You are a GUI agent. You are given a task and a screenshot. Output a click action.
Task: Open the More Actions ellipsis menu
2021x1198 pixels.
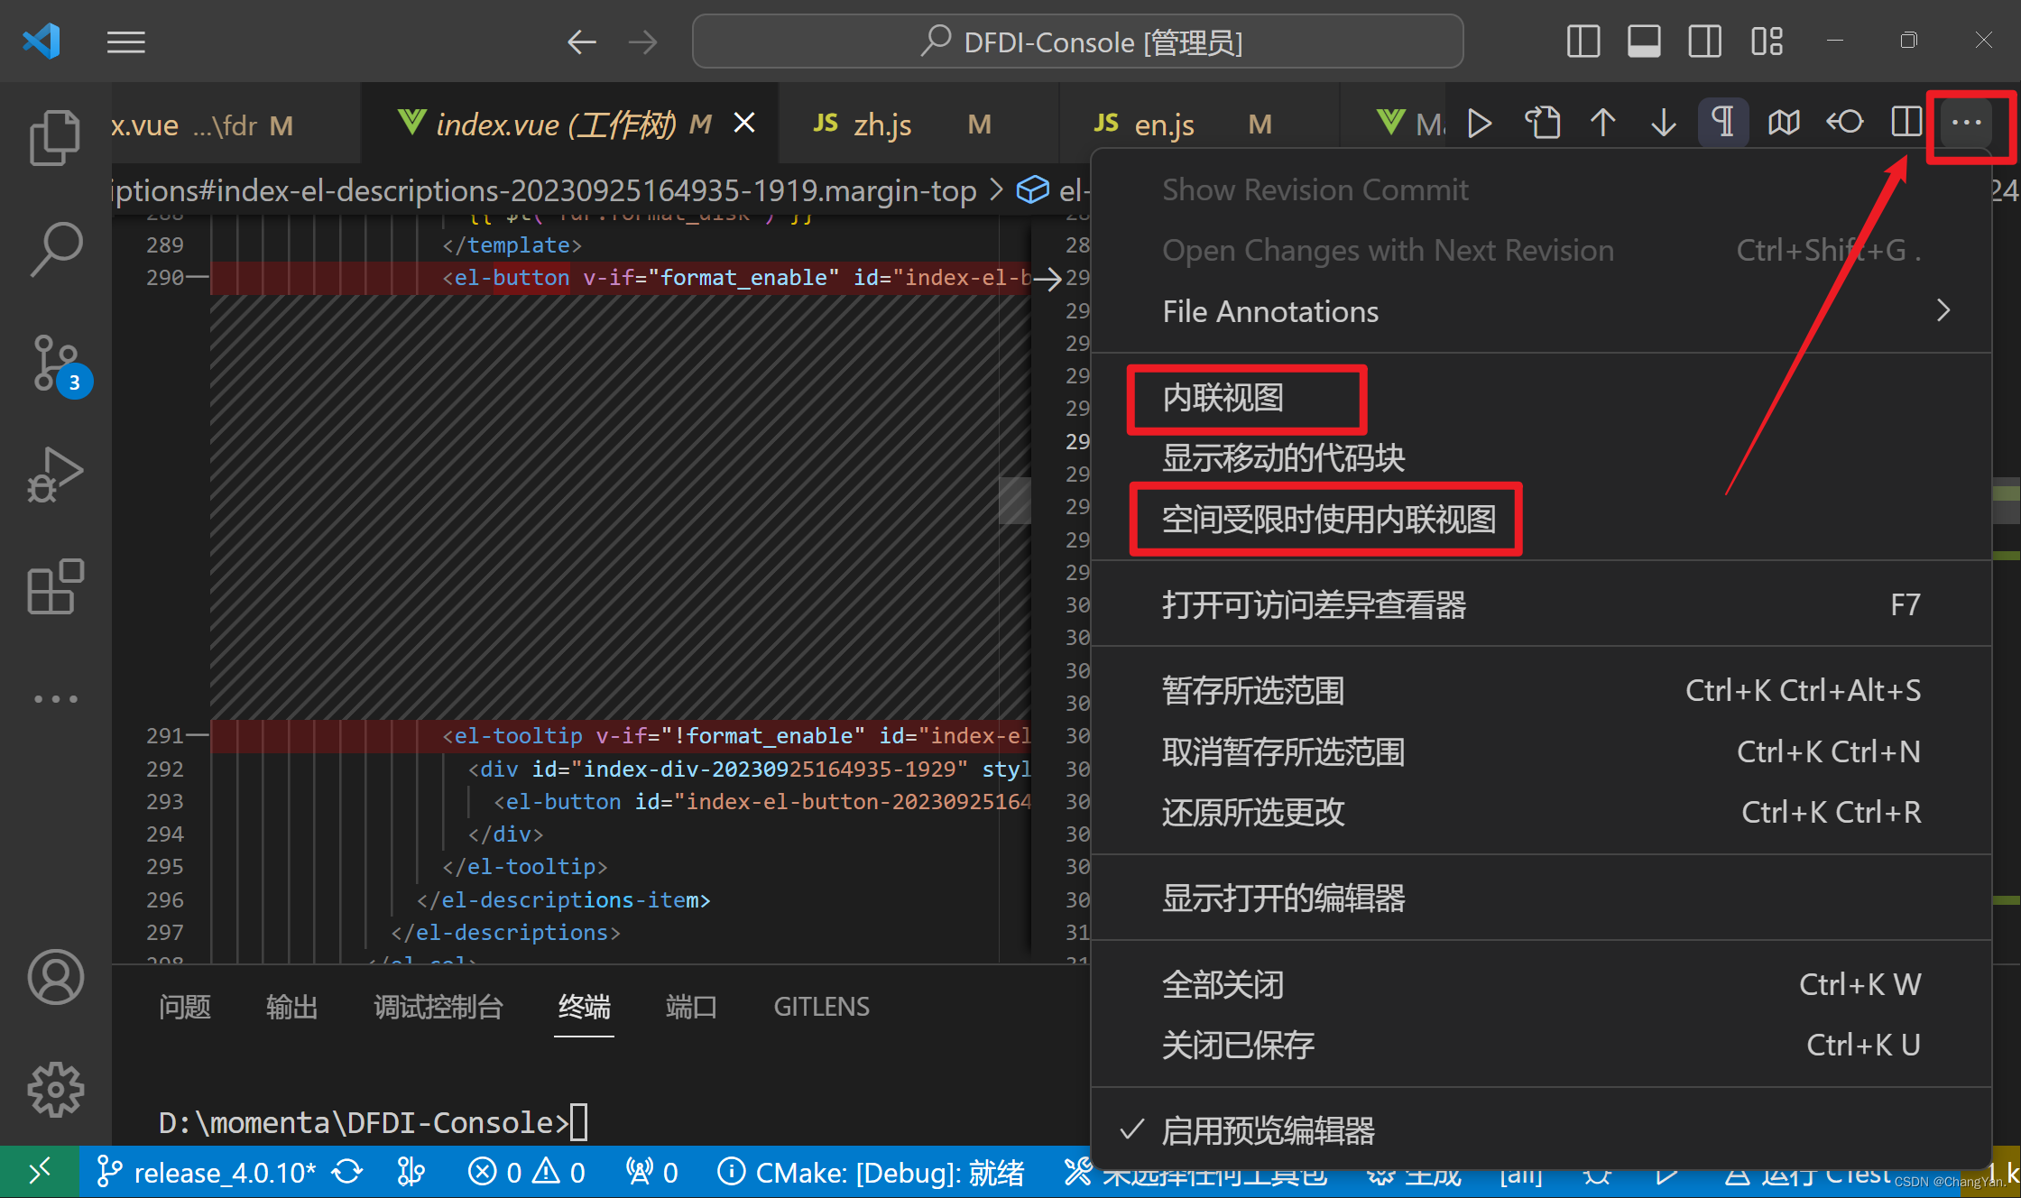1966,123
